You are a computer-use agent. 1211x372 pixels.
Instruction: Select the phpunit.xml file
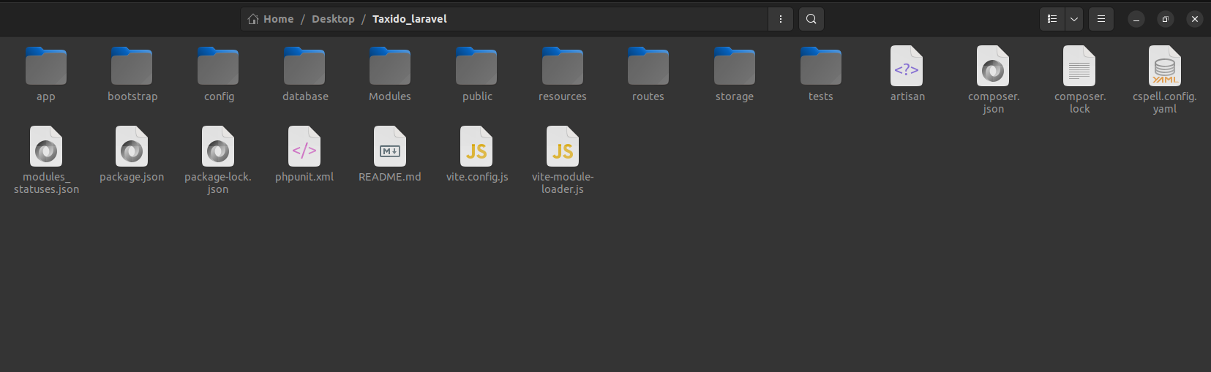[x=304, y=148]
